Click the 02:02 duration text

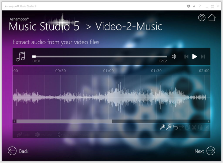coord(163,61)
